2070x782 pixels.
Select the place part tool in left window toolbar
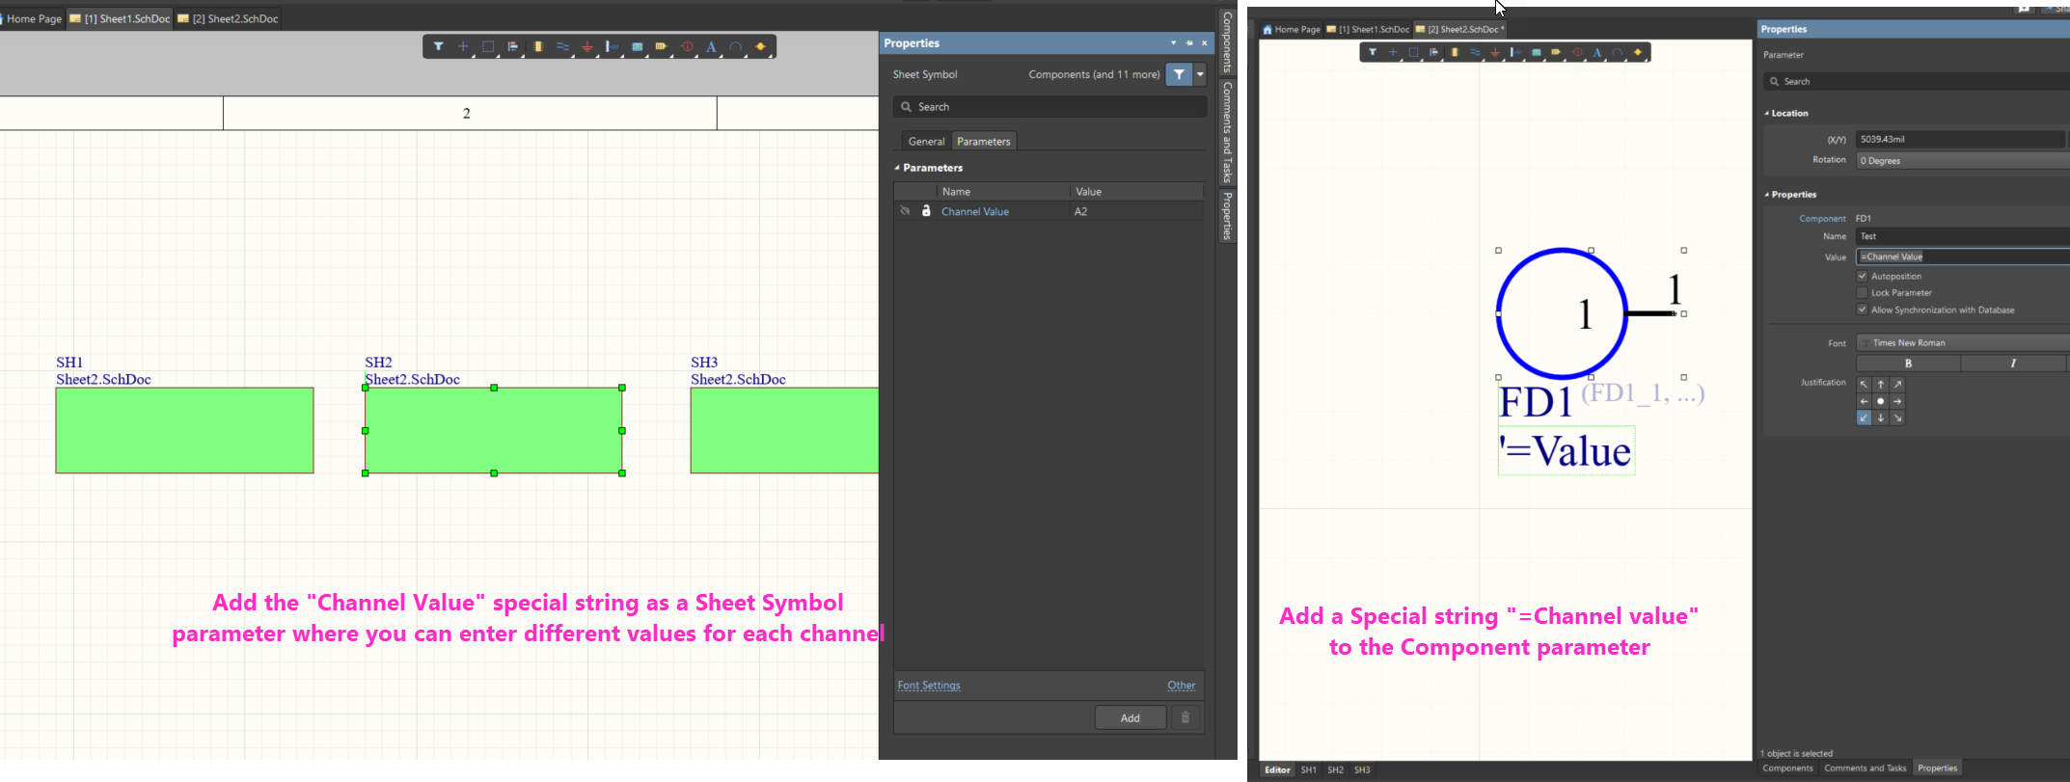point(538,46)
